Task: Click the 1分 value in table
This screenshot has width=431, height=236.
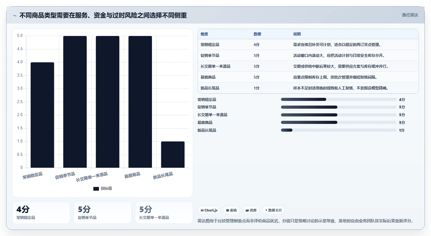Action: 256,88
